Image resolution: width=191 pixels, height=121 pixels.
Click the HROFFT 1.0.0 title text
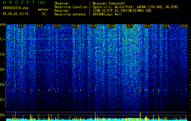coord(24,2)
